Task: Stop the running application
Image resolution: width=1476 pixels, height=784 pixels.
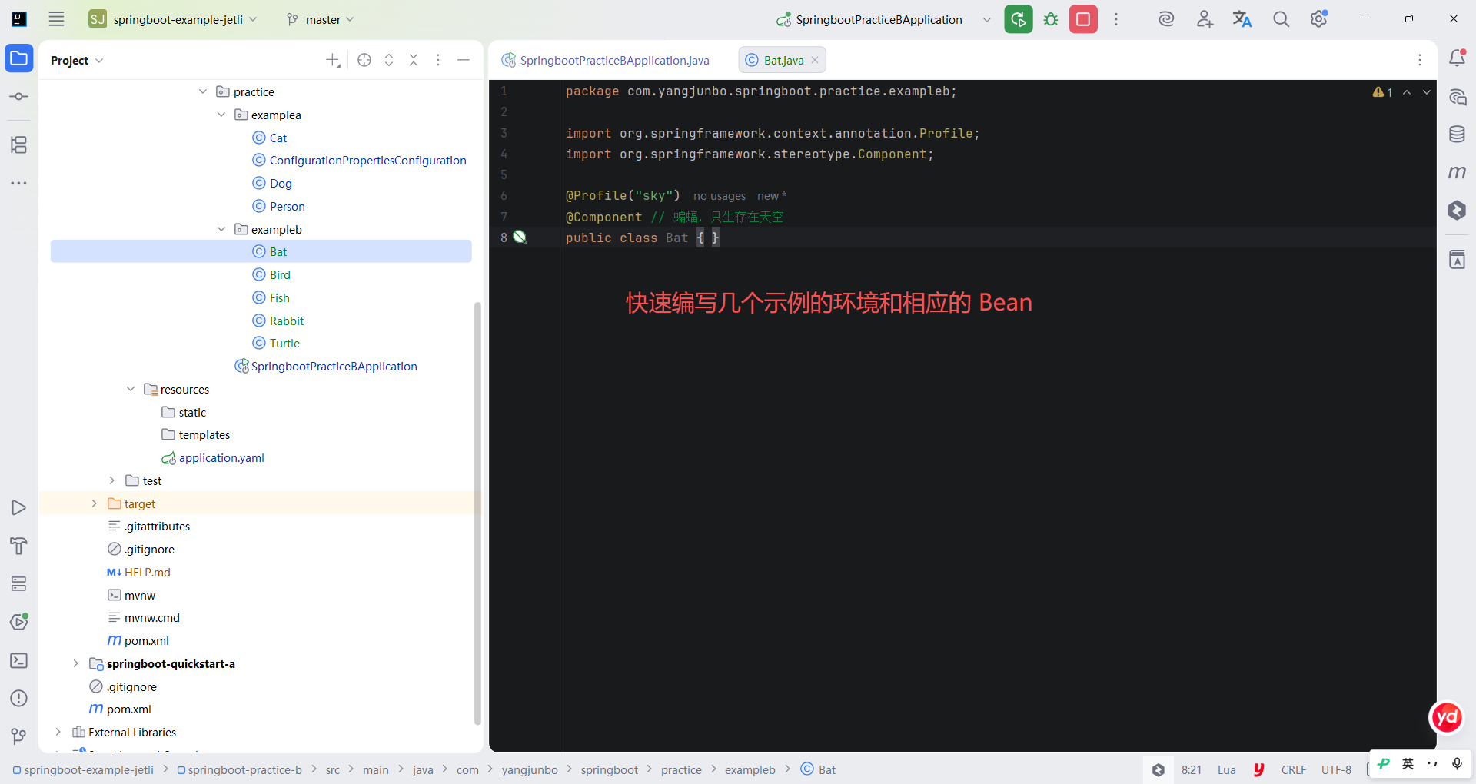Action: [x=1083, y=19]
